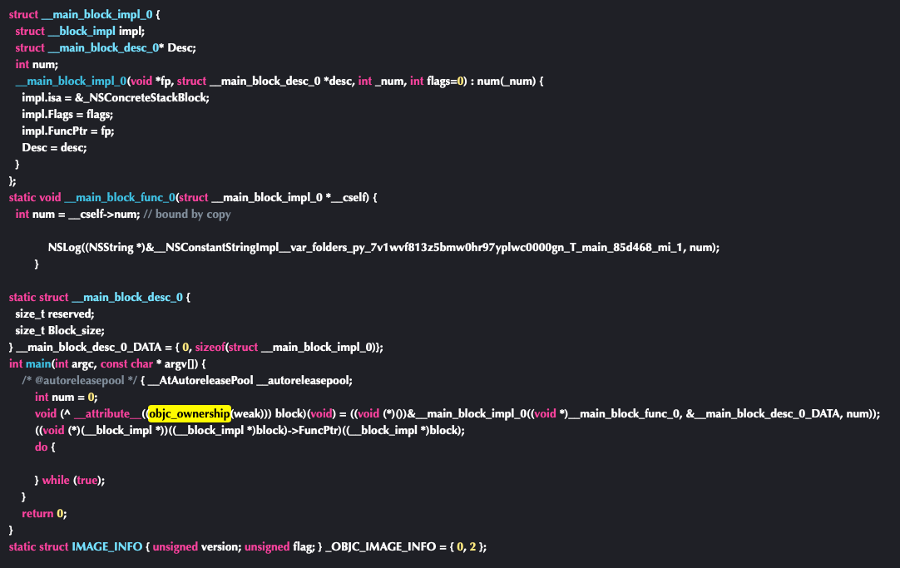This screenshot has height=568, width=900.
Task: Click the argc parameter name
Action: (x=83, y=363)
